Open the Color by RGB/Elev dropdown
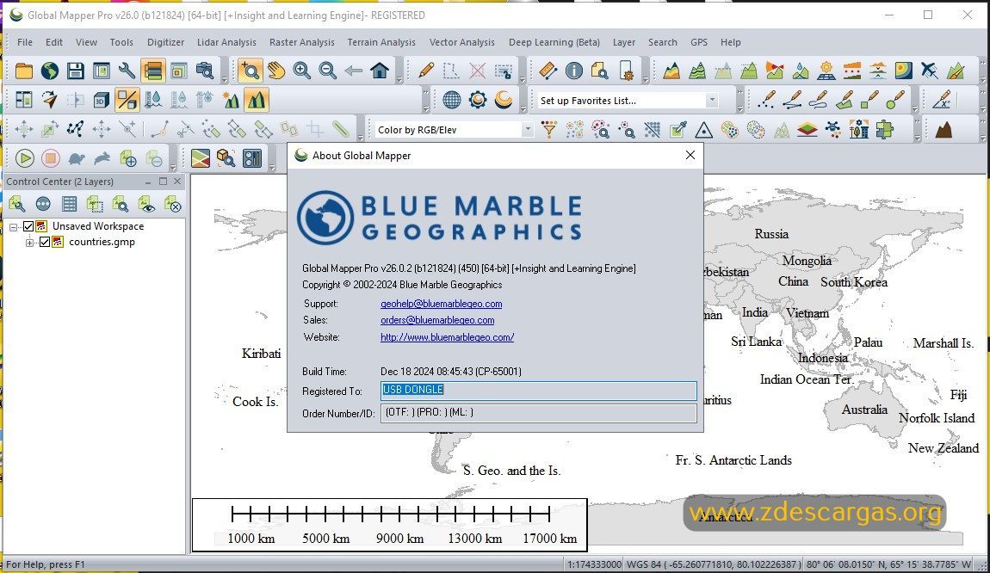The image size is (990, 573). point(527,129)
